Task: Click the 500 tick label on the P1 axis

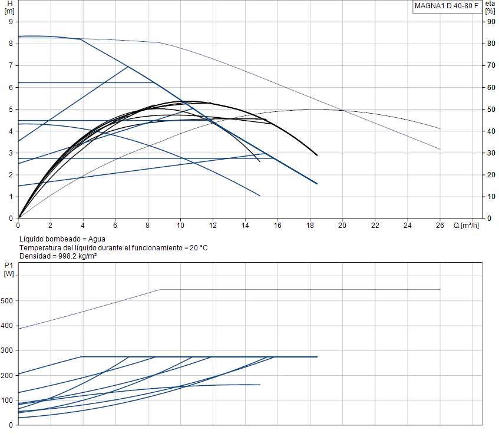Action: point(6,301)
